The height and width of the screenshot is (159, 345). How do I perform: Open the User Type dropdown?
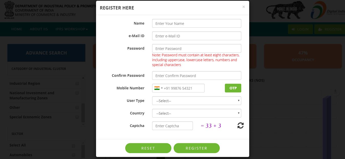click(196, 101)
